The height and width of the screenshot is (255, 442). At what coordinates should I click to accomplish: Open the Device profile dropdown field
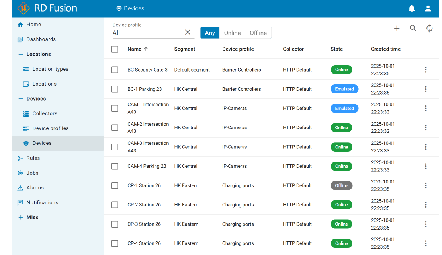point(147,33)
